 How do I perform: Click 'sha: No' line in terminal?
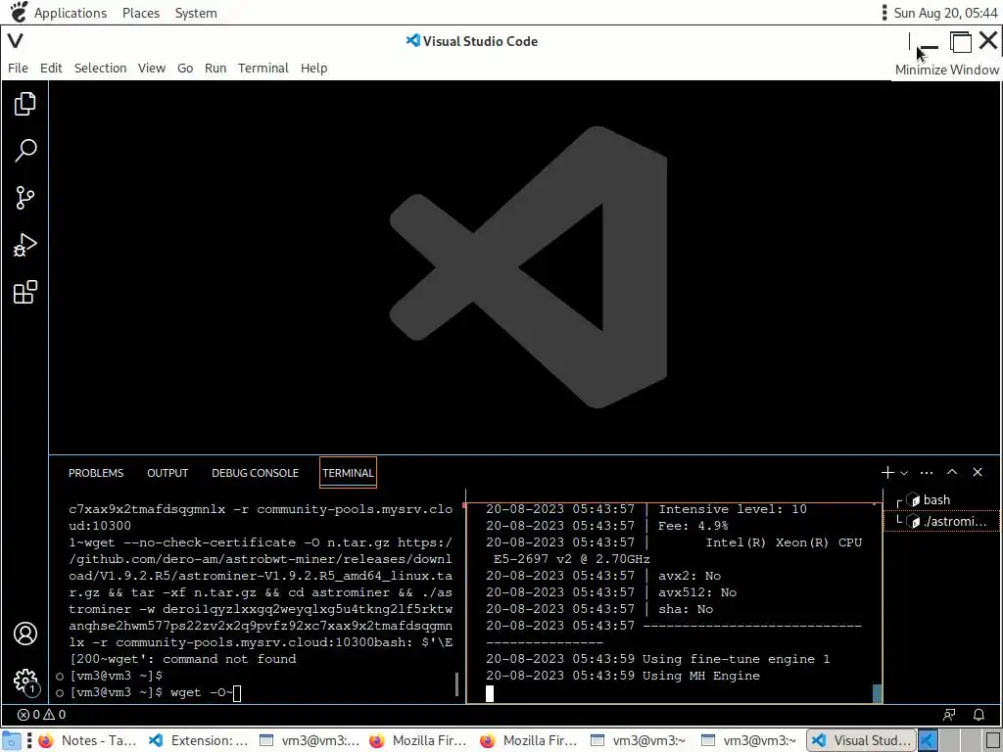click(686, 609)
